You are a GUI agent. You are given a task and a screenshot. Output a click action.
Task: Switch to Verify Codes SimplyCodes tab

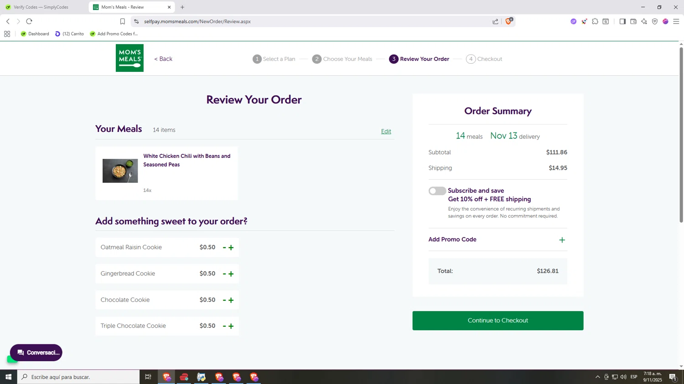[x=41, y=7]
